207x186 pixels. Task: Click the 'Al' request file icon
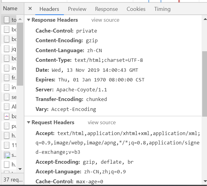(7, 107)
